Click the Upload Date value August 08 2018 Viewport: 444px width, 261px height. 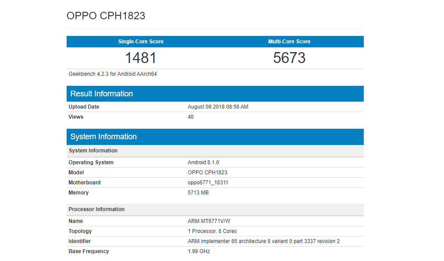(x=218, y=107)
